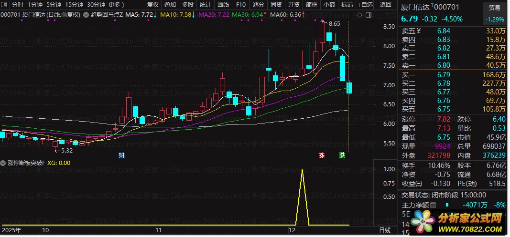510x237 pixels.
Task: Open the 复权 adjustment options
Action: click(153, 5)
